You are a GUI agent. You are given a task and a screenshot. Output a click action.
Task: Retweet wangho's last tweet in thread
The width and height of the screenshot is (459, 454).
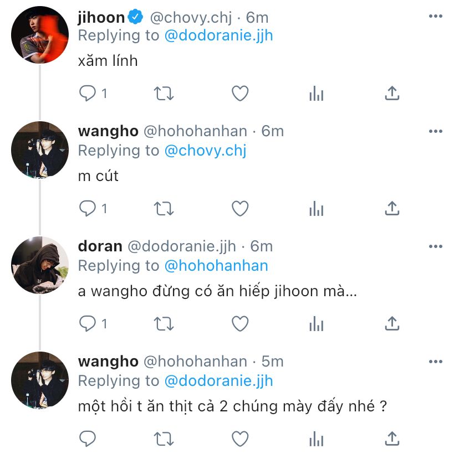(x=164, y=439)
